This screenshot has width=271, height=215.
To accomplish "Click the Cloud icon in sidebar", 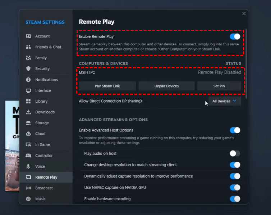I will [x=28, y=134].
